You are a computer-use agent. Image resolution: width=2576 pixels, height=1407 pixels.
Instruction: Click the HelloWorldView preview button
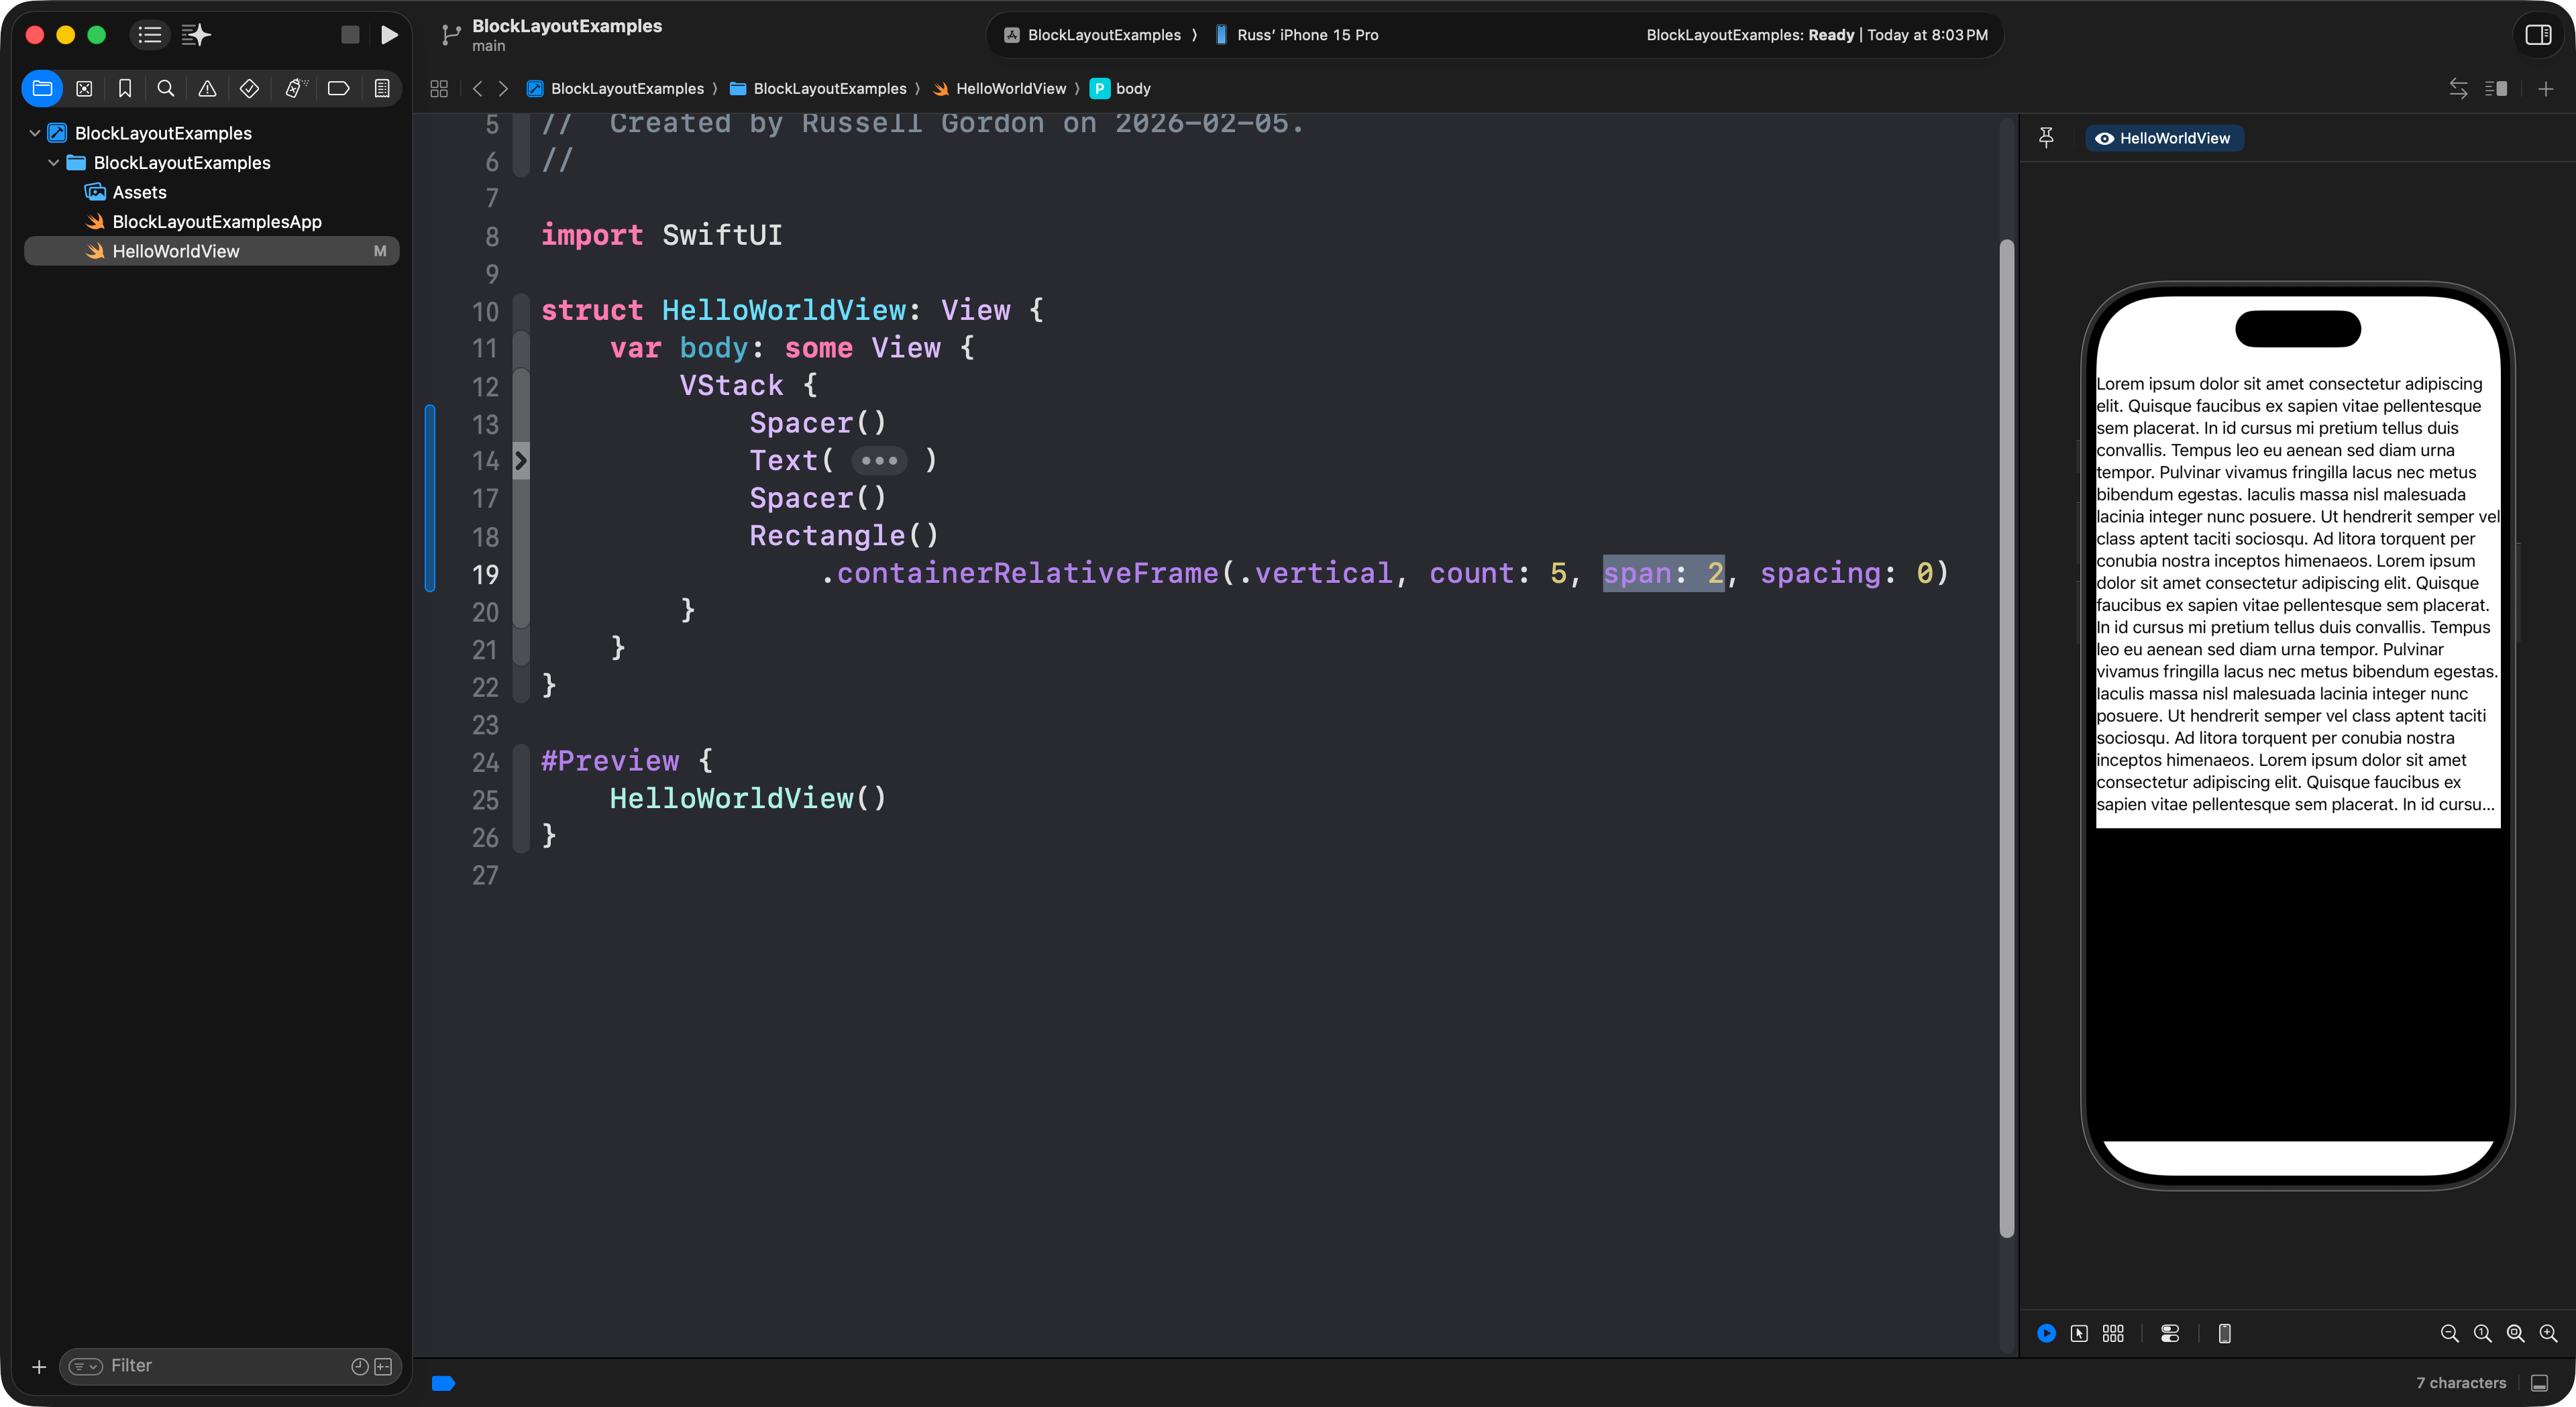2164,138
